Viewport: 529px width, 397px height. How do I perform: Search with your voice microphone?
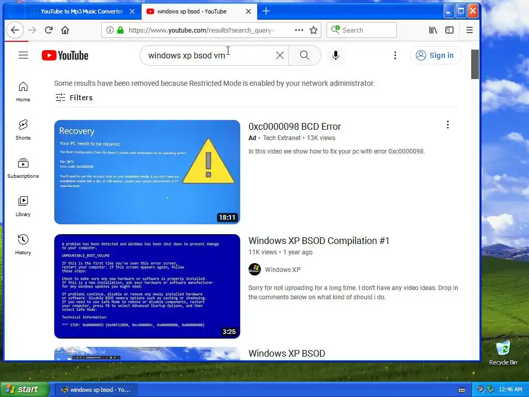coord(335,55)
